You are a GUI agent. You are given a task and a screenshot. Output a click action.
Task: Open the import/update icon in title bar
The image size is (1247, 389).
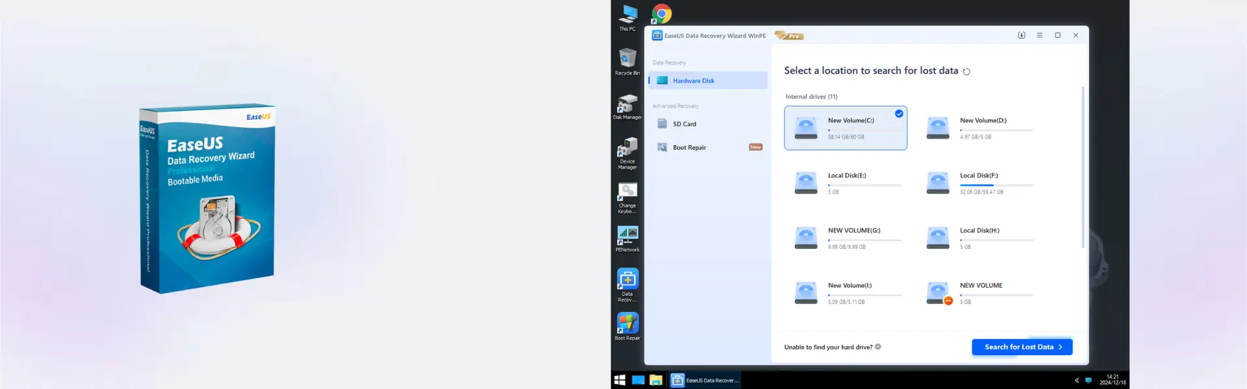pyautogui.click(x=1022, y=35)
